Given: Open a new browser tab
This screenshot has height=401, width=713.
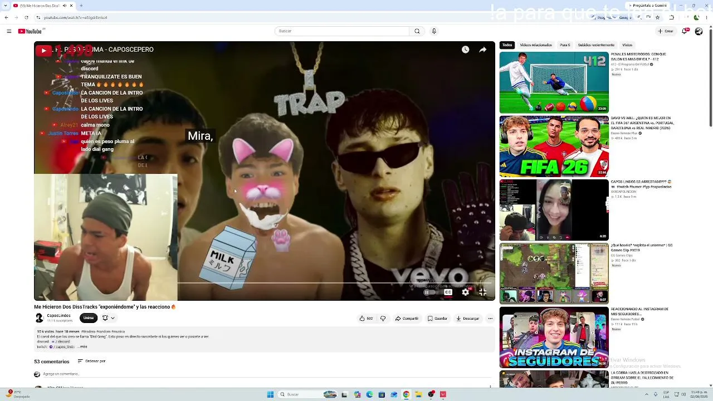Looking at the screenshot, I should click(81, 6).
